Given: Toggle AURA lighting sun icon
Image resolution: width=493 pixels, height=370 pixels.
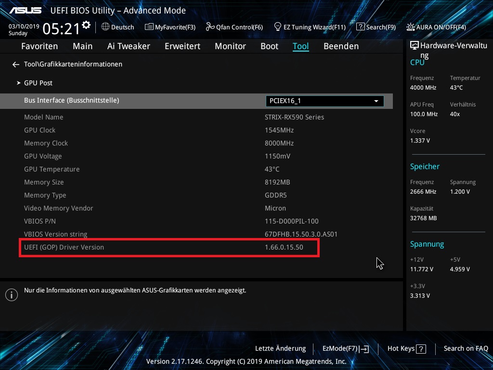Looking at the screenshot, I should (410, 27).
